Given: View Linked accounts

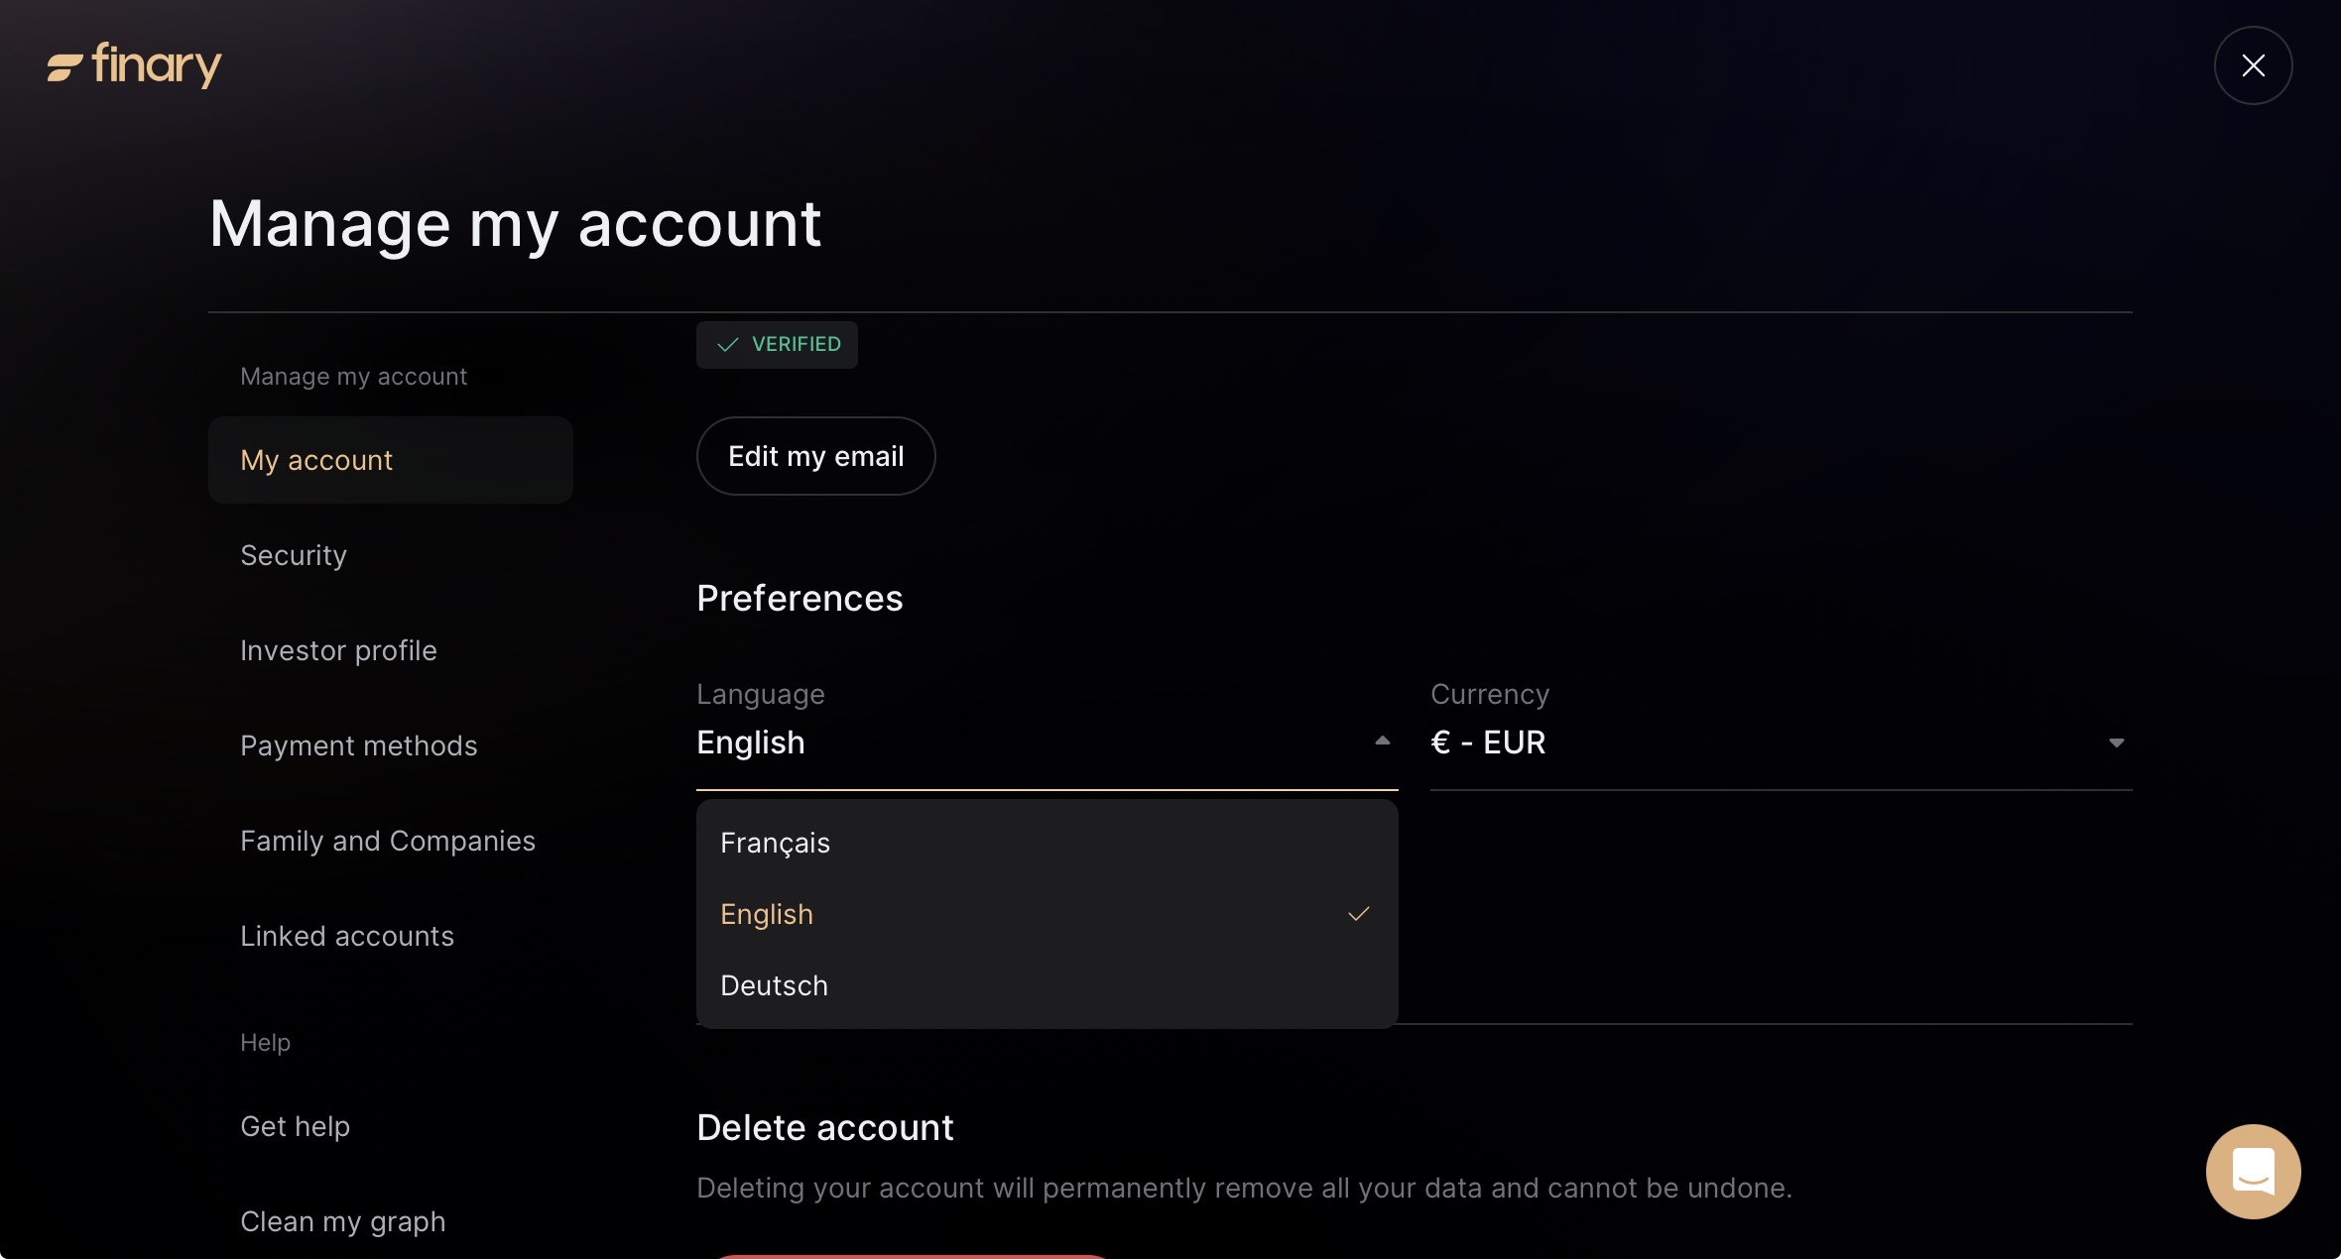Looking at the screenshot, I should 347,936.
